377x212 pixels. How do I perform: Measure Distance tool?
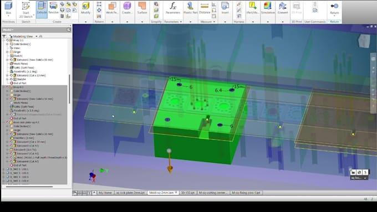[x=205, y=8]
